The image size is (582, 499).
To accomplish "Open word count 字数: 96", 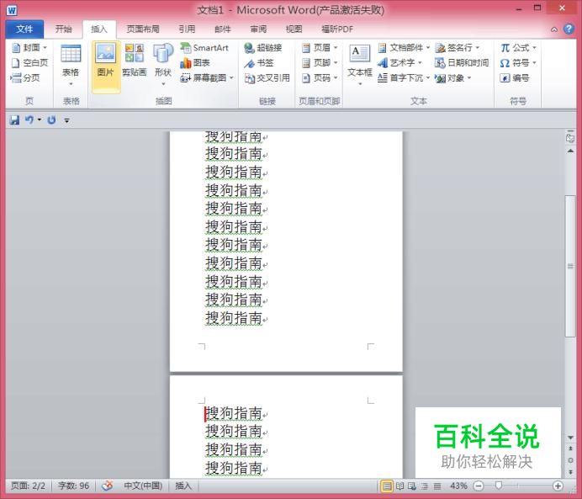I will pyautogui.click(x=73, y=486).
